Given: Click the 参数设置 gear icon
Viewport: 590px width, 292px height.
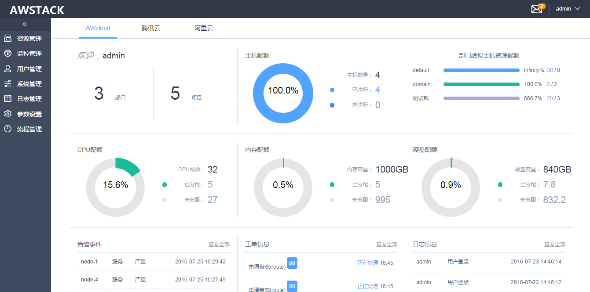Looking at the screenshot, I should pyautogui.click(x=7, y=114).
